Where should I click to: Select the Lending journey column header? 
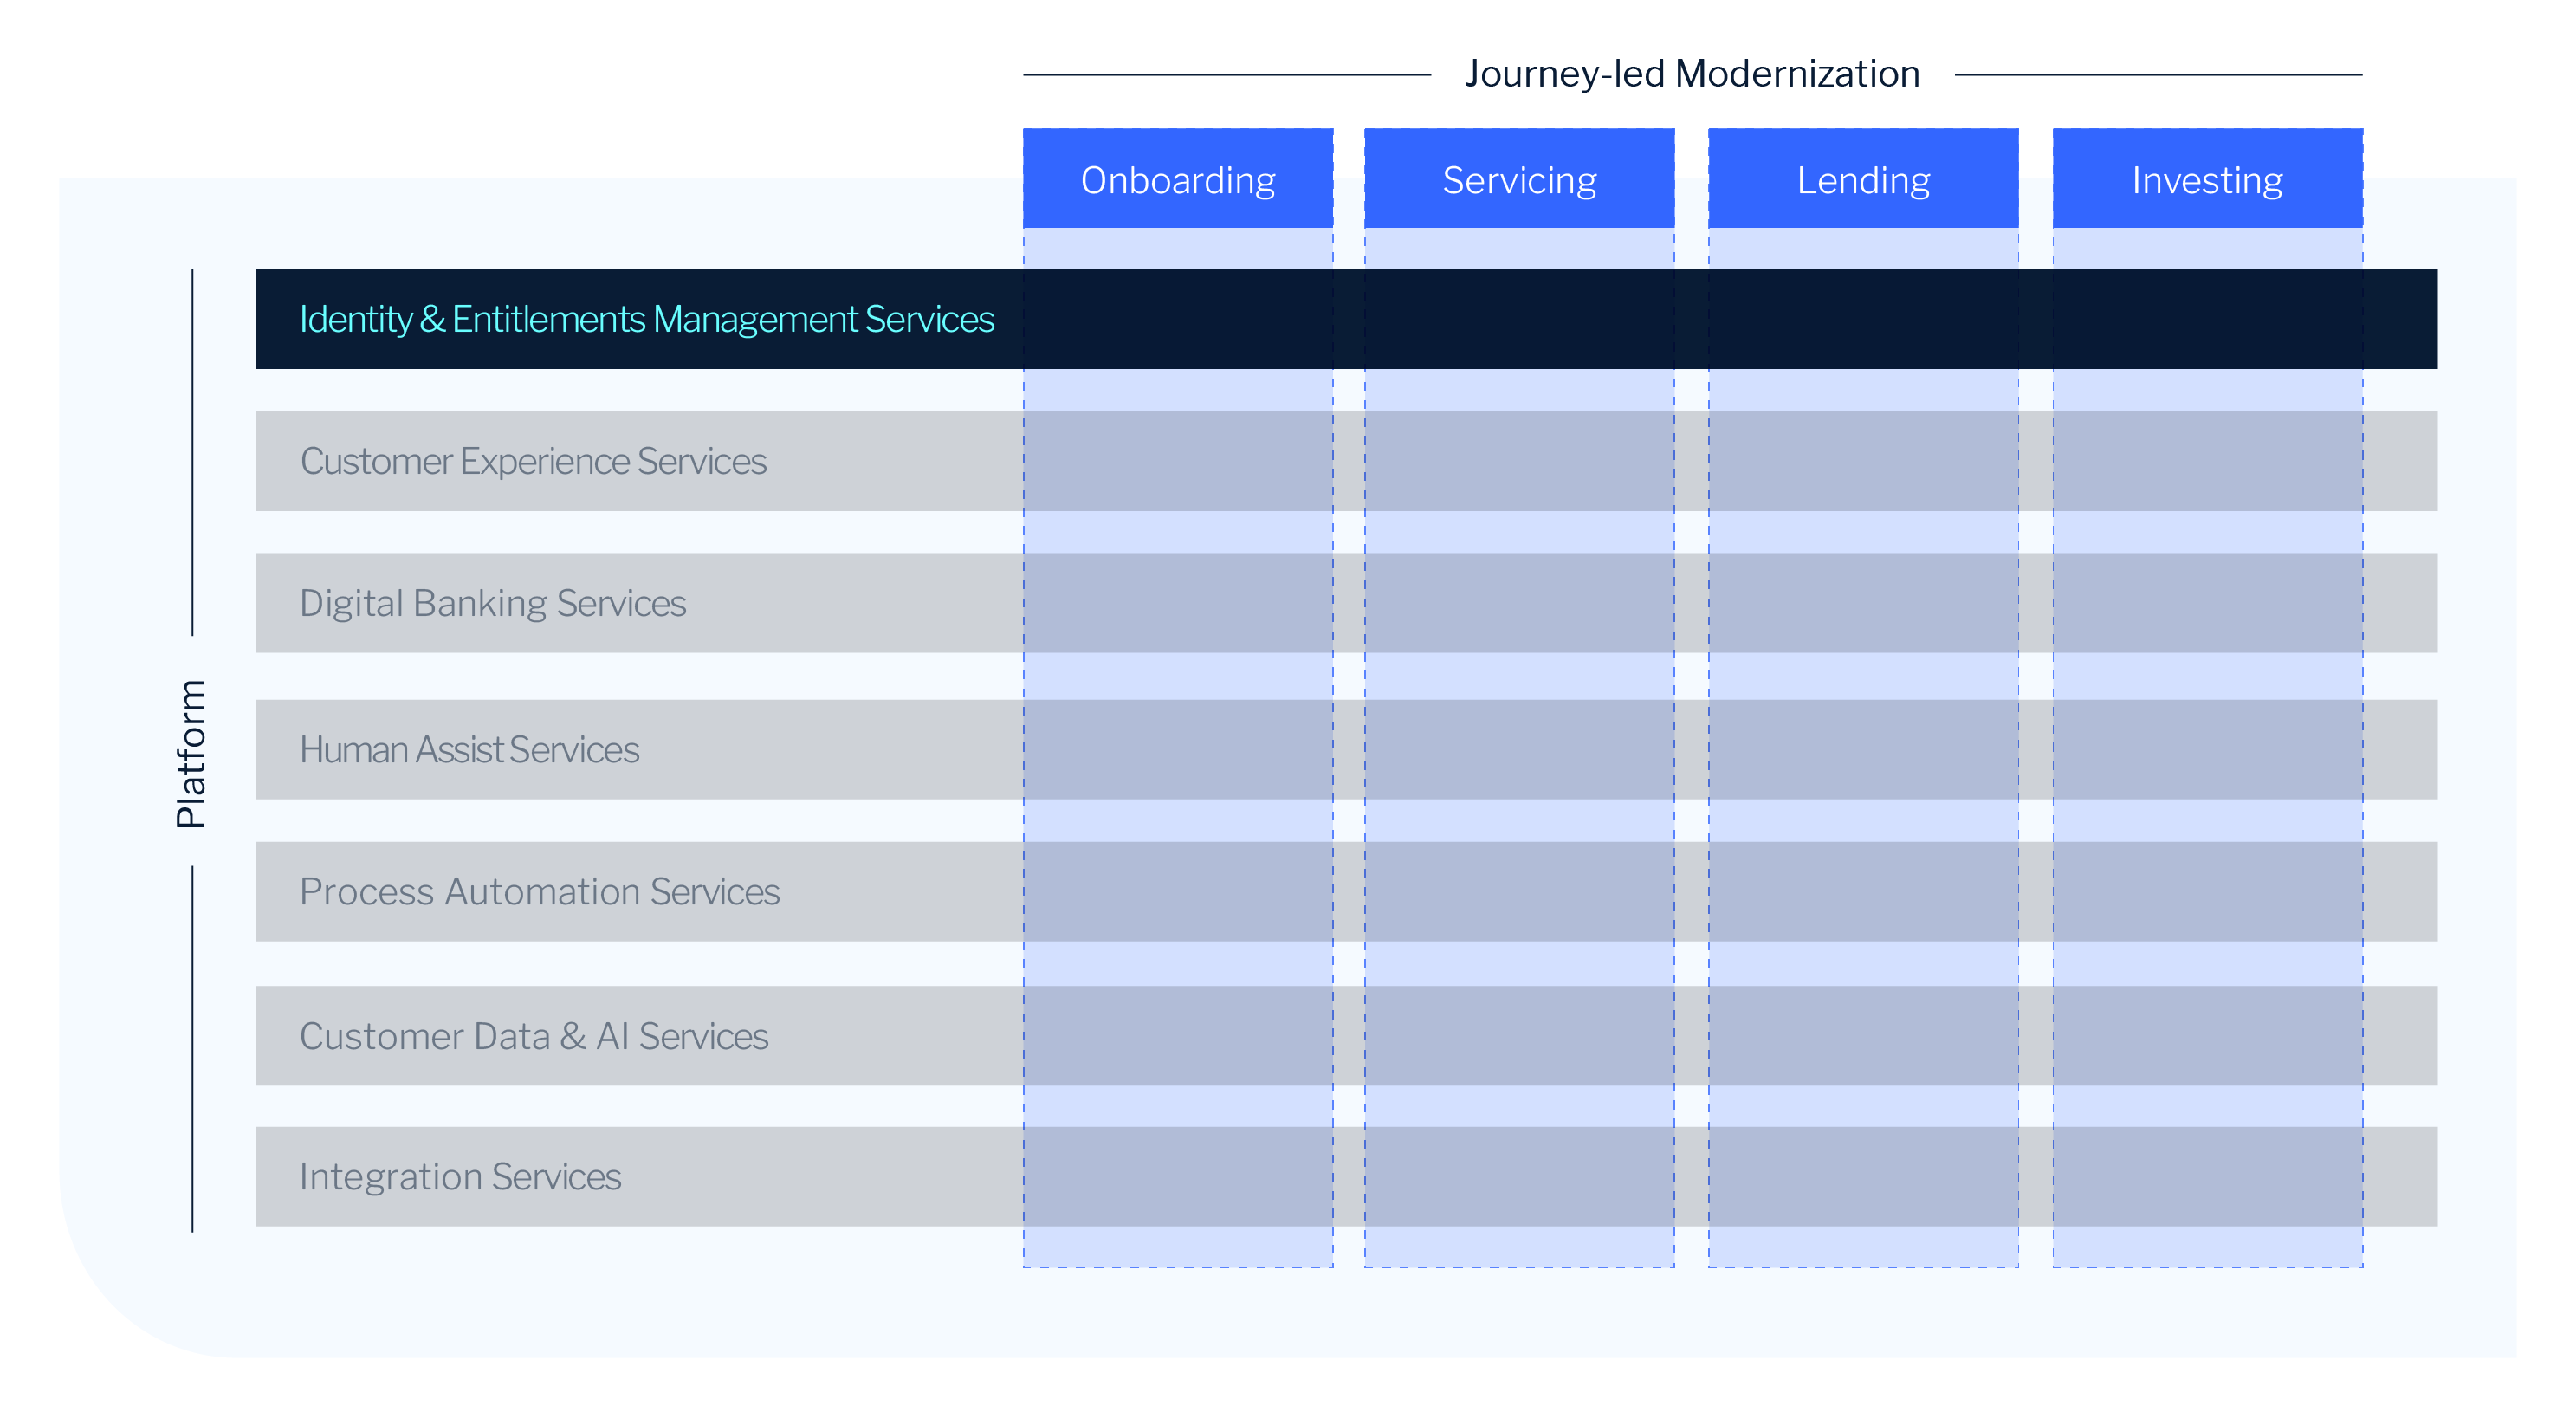pos(1863,179)
